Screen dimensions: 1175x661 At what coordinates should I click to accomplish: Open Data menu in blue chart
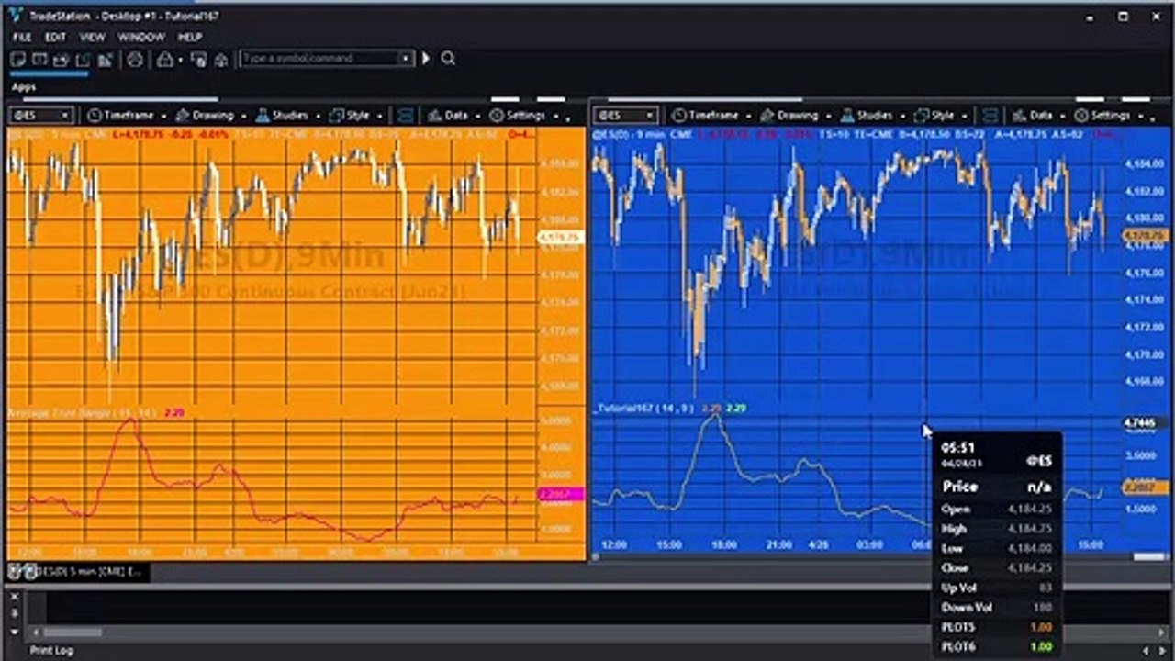[1041, 116]
